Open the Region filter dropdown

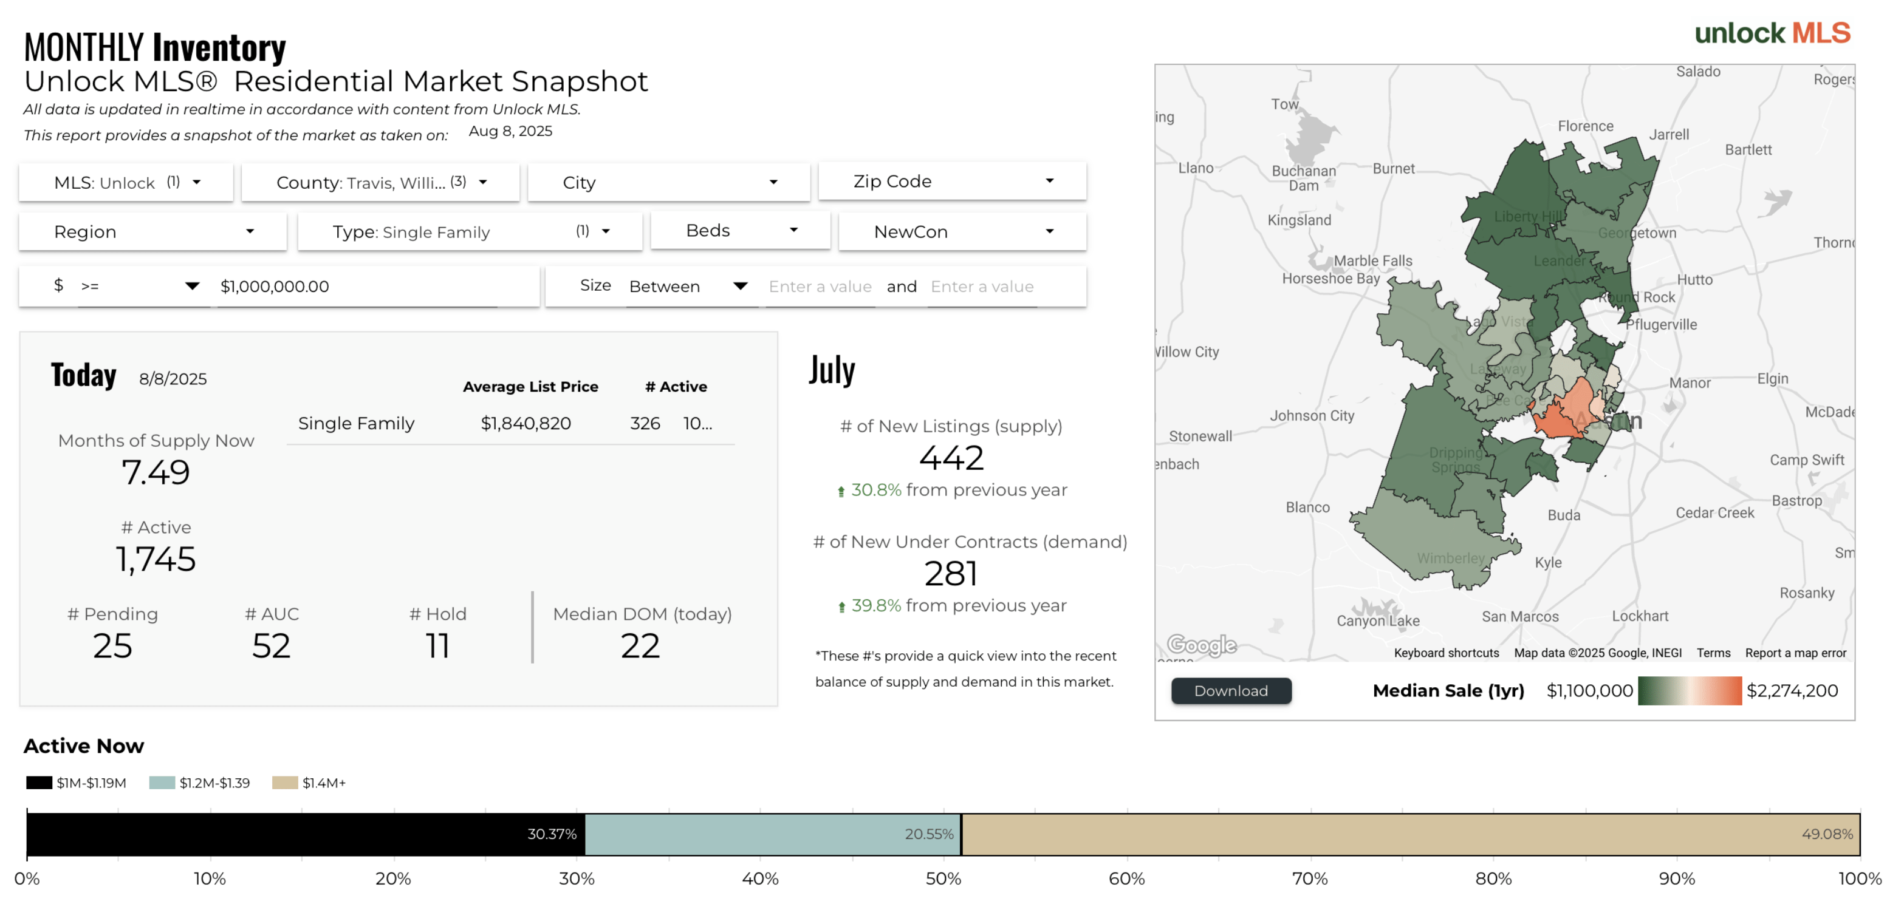click(x=153, y=232)
